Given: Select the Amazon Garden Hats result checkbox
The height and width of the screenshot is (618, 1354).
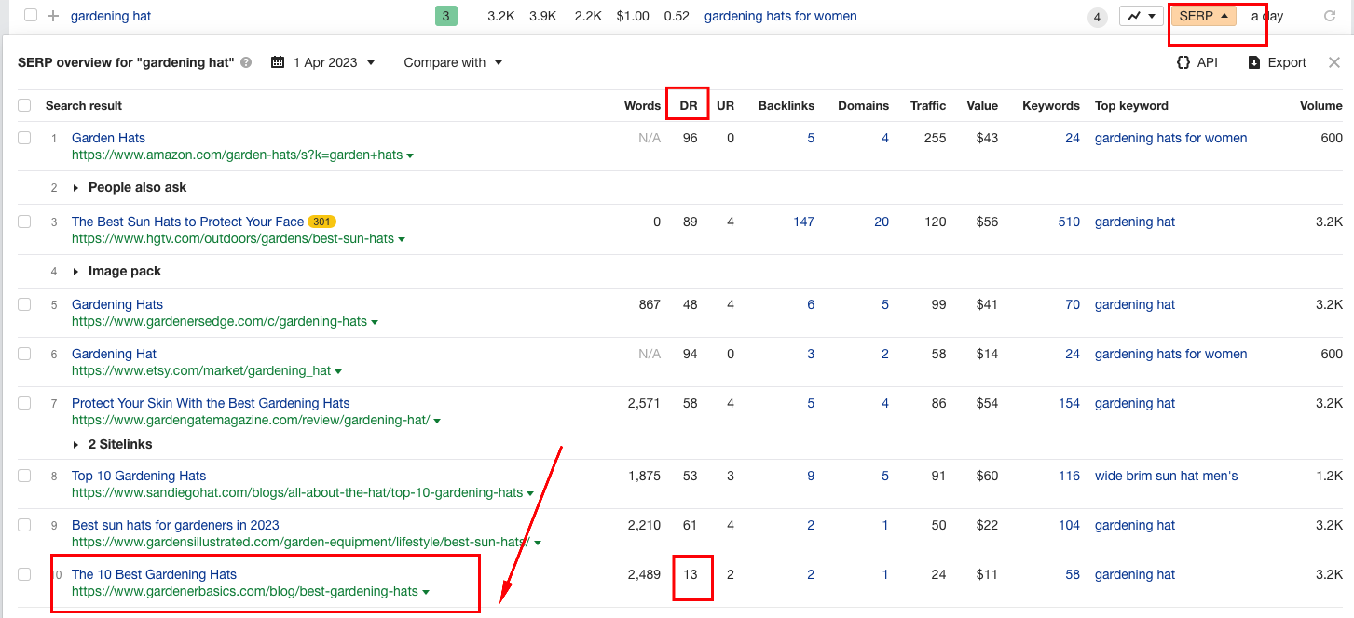Looking at the screenshot, I should click(x=24, y=138).
